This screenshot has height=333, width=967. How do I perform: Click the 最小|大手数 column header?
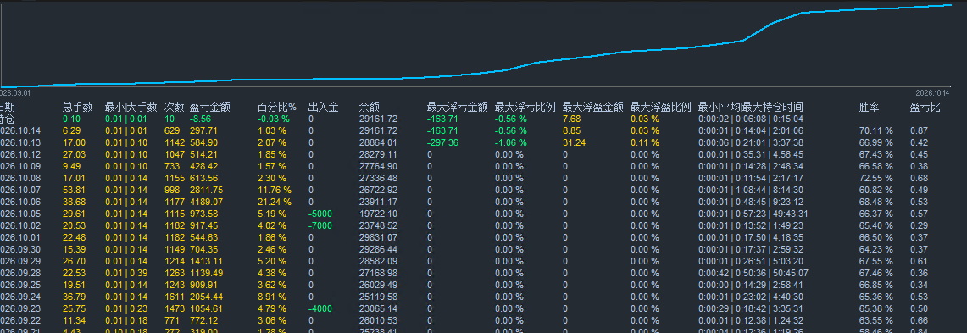pyautogui.click(x=131, y=108)
